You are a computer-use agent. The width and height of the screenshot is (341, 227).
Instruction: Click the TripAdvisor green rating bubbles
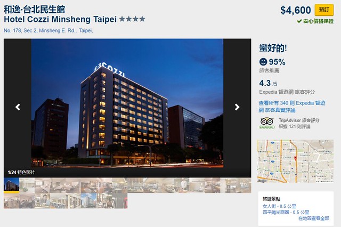click(x=267, y=127)
